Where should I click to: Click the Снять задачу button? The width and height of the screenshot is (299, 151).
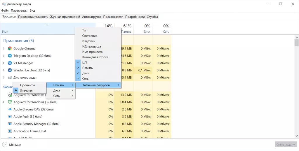(x=285, y=145)
